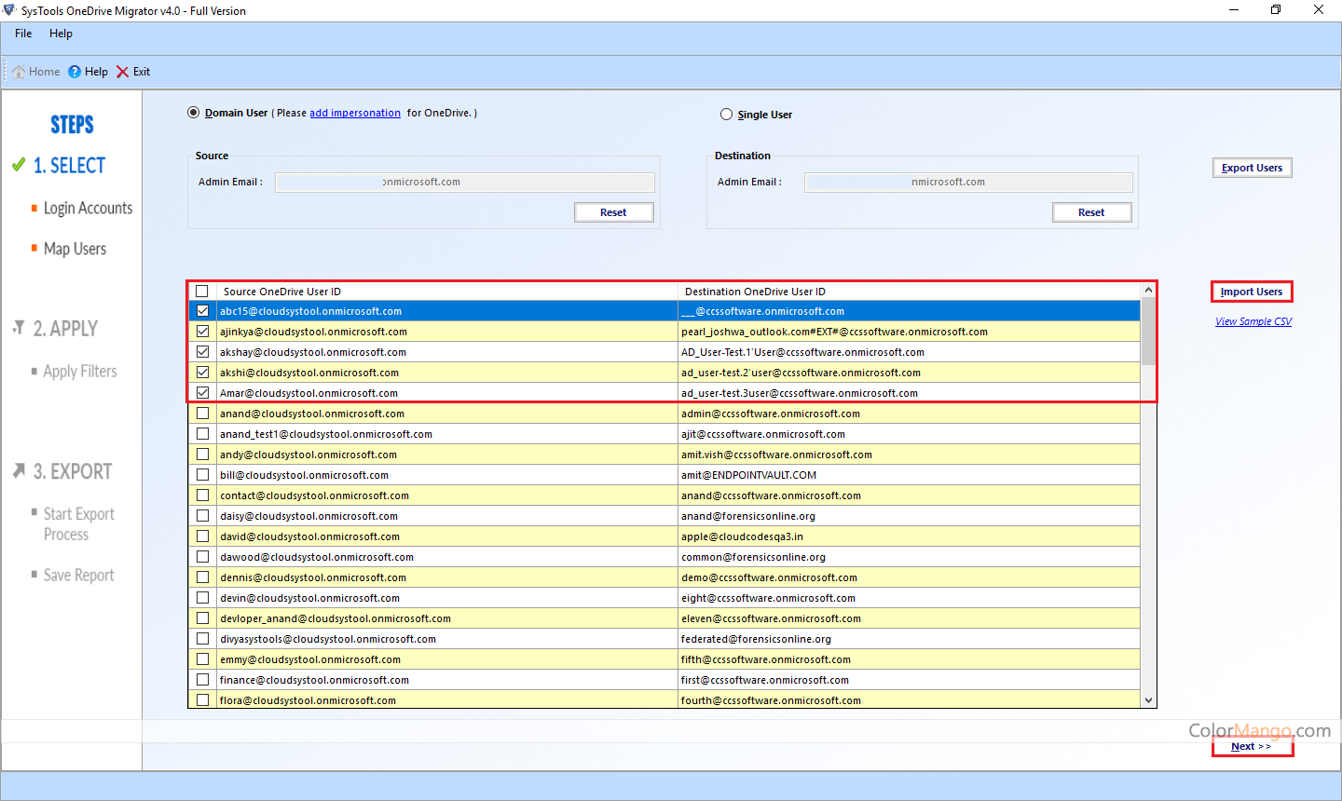Click the Home icon in the toolbar

tap(19, 72)
